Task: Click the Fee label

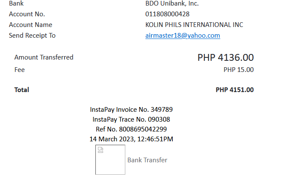Action: (x=20, y=70)
